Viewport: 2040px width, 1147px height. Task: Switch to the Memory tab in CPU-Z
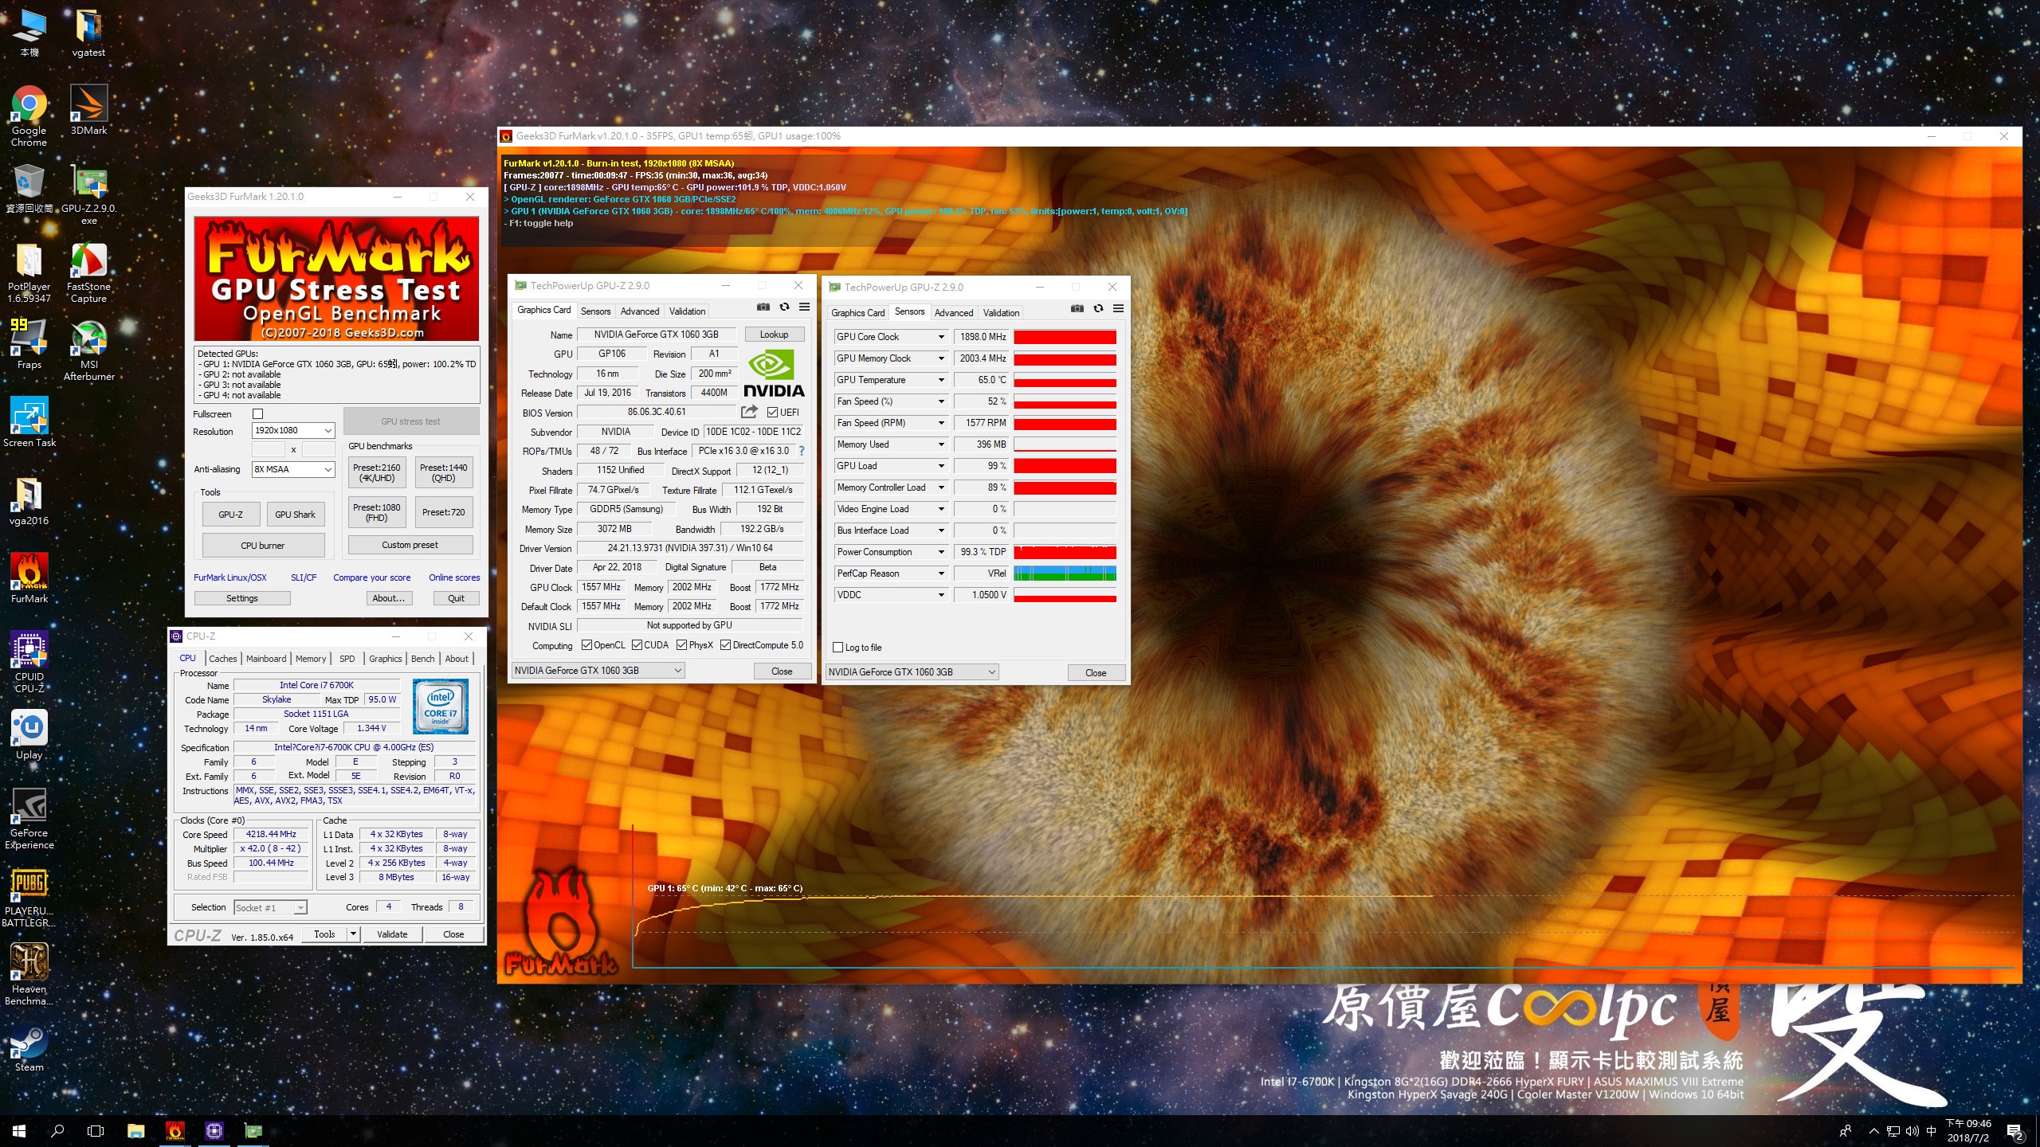point(311,659)
